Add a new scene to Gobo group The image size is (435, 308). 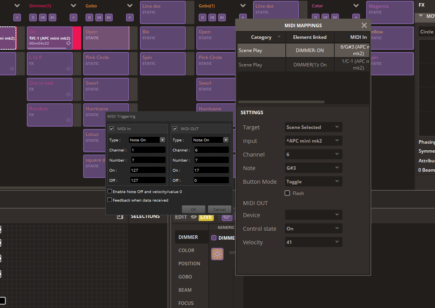(130, 17)
